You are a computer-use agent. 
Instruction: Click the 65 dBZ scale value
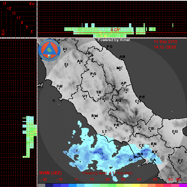pos(178,180)
